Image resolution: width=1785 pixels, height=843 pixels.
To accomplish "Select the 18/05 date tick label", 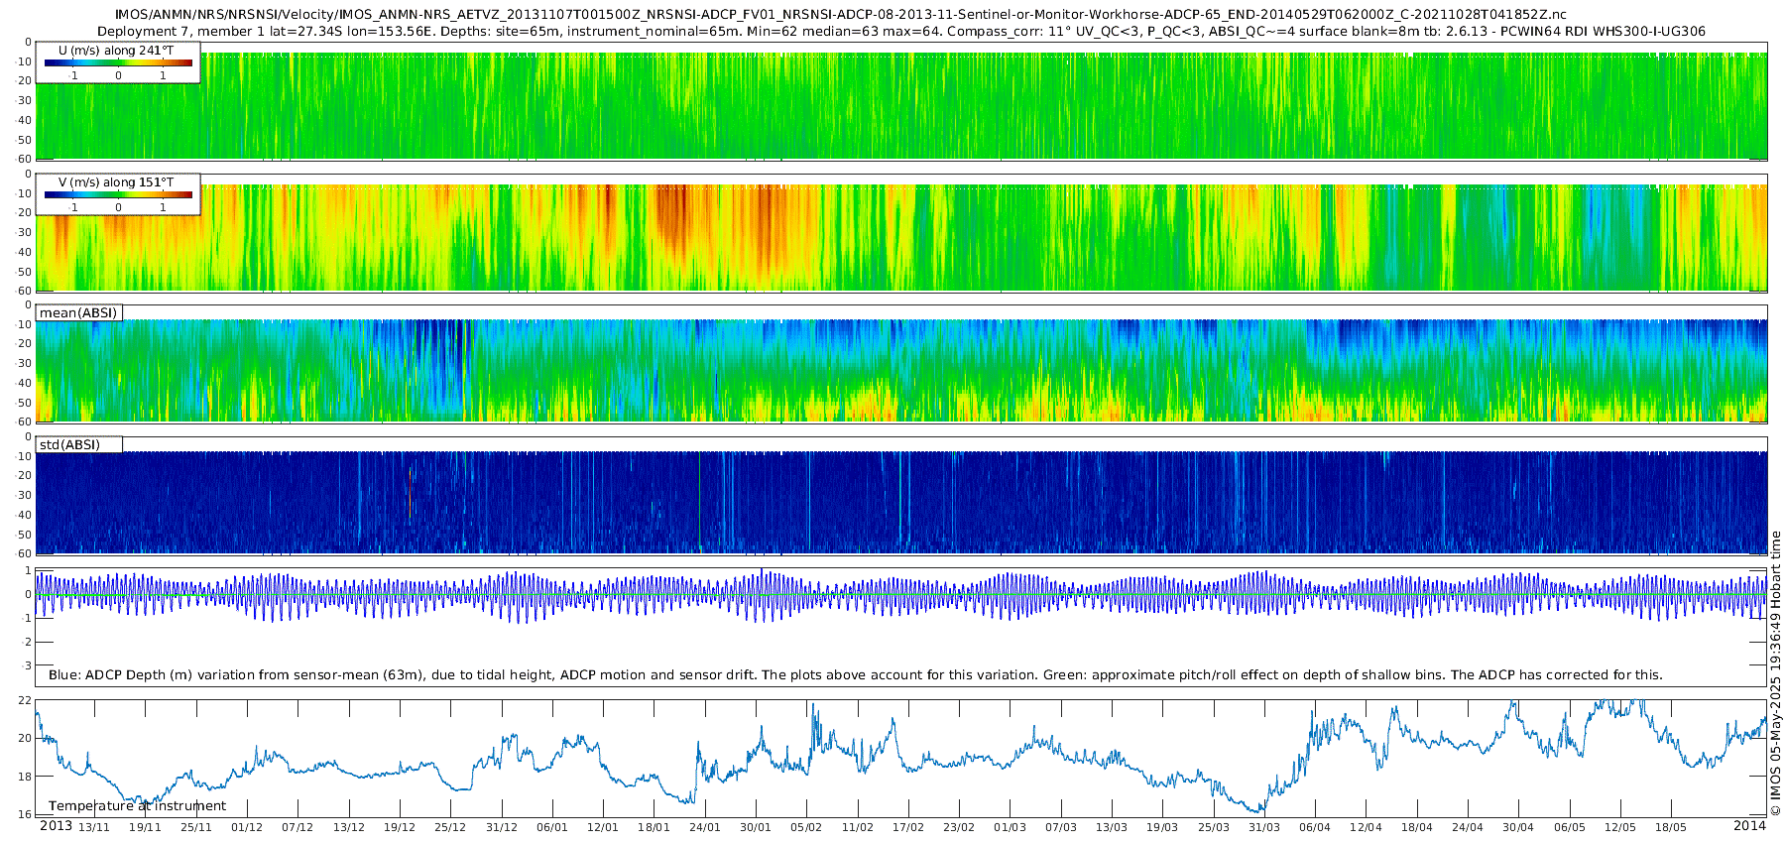I will (x=1671, y=828).
